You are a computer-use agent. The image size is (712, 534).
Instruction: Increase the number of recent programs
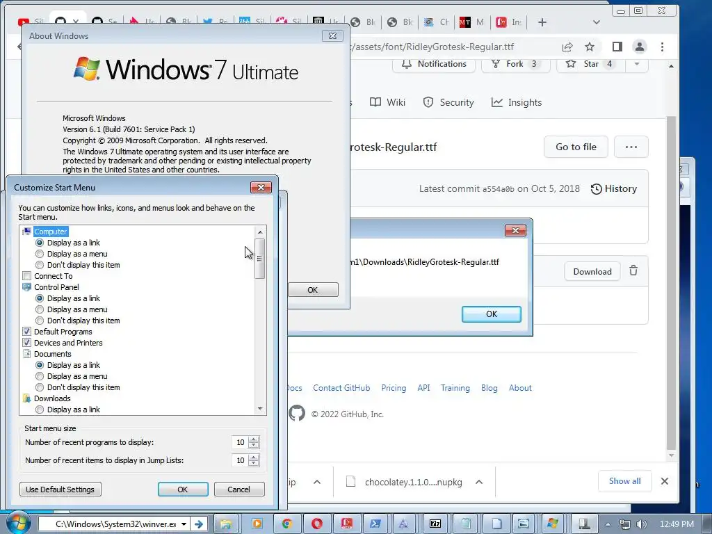point(254,439)
